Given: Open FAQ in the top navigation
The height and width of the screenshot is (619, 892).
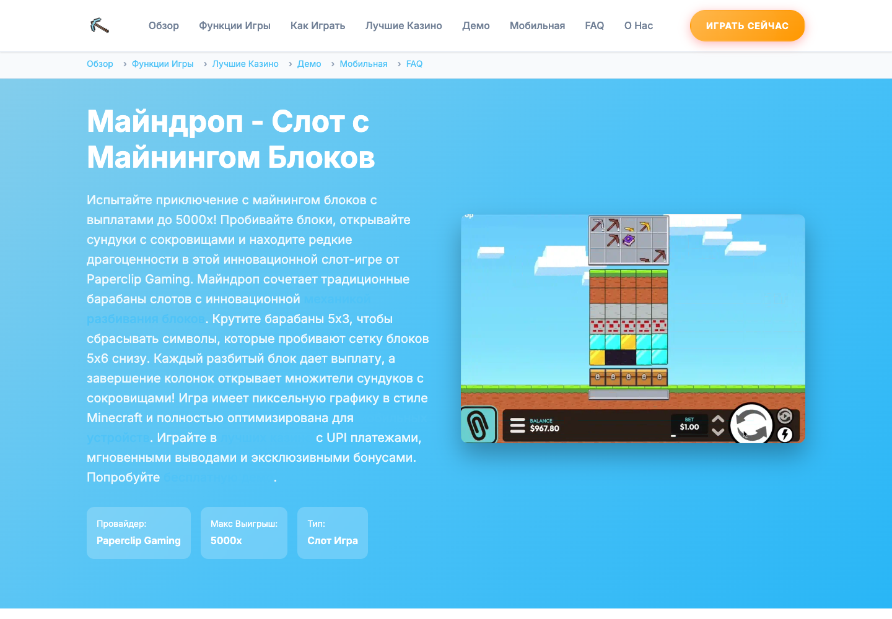Looking at the screenshot, I should [x=595, y=25].
